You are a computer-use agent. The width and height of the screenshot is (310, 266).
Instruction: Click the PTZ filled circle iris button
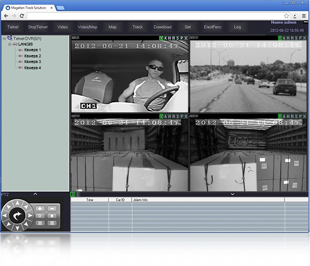click(52, 216)
